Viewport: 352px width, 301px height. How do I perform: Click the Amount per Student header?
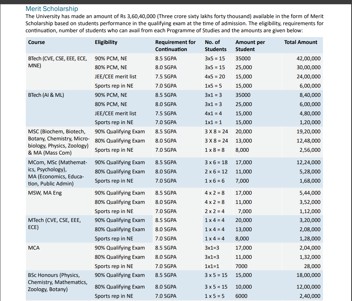(x=250, y=46)
